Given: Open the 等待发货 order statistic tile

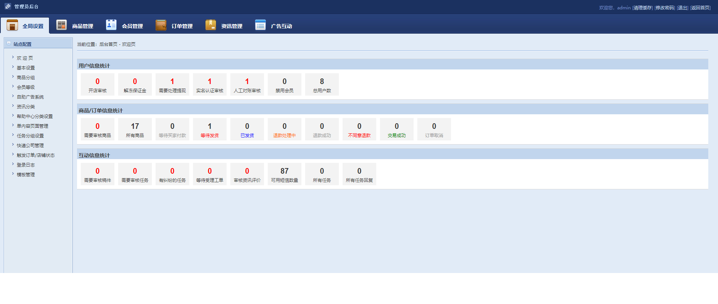Looking at the screenshot, I should (x=209, y=130).
